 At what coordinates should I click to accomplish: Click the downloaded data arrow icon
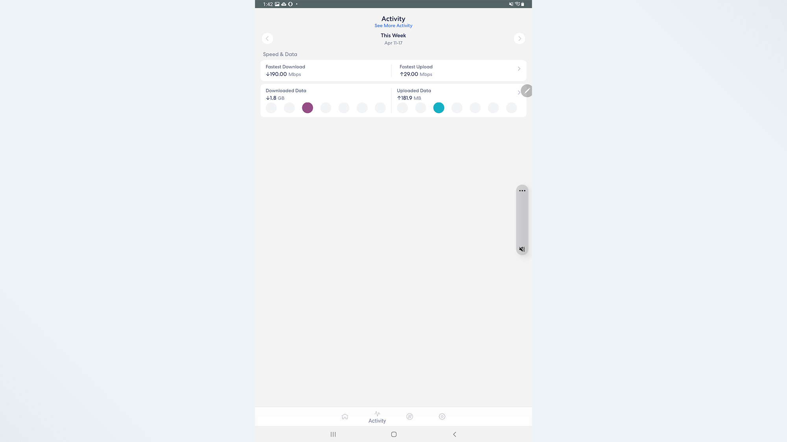tap(267, 98)
